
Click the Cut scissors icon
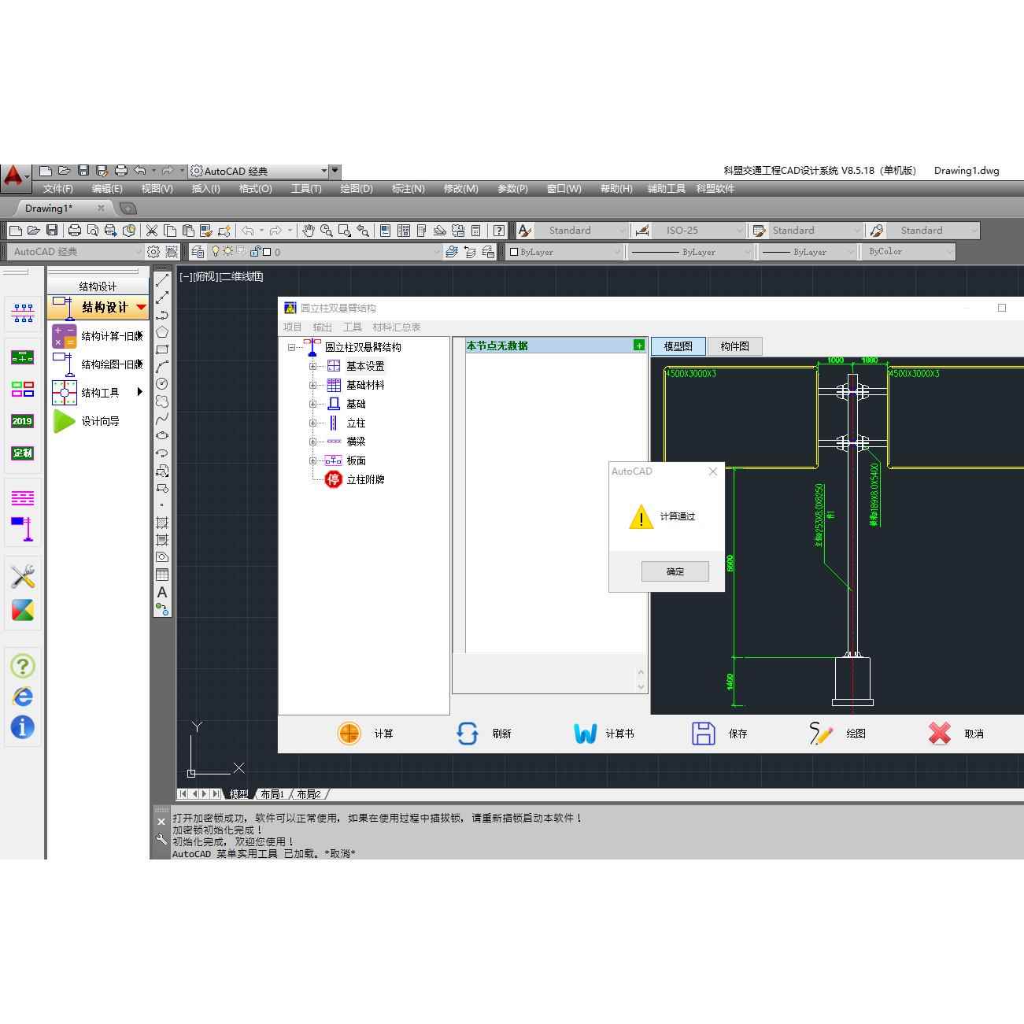click(151, 231)
